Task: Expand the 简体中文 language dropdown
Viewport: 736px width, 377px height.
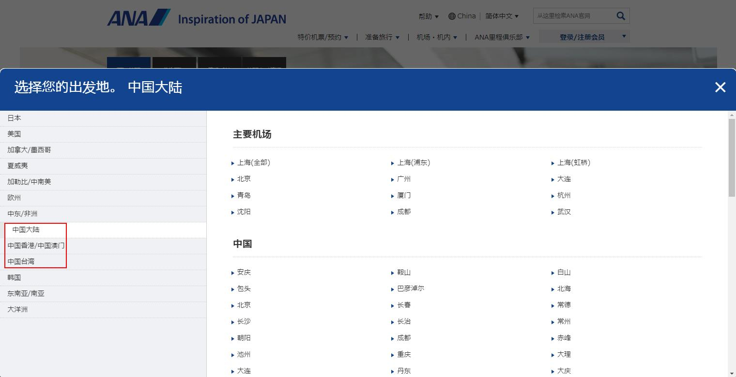Action: pos(502,16)
